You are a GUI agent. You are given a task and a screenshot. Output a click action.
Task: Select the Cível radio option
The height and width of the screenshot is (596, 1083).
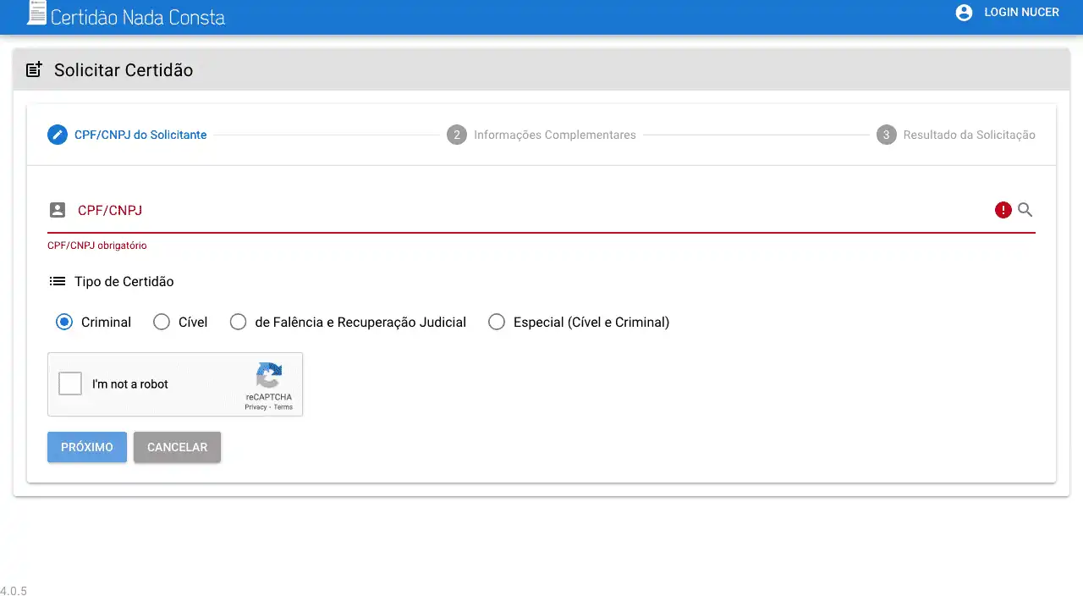pos(162,322)
